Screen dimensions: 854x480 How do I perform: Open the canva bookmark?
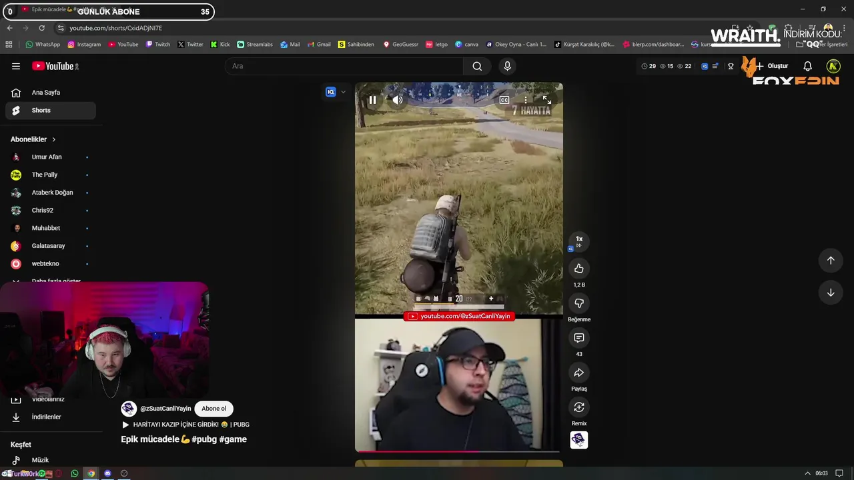[x=466, y=44]
